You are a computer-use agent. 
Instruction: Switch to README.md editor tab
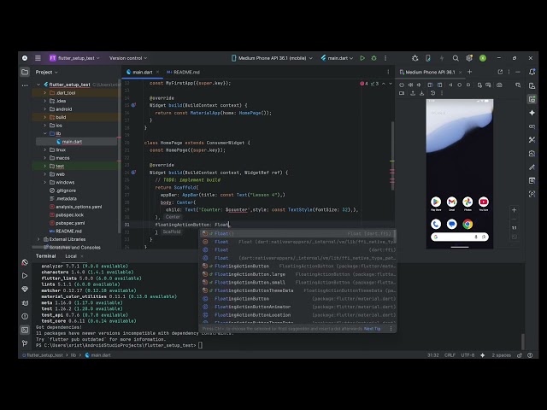coord(183,72)
